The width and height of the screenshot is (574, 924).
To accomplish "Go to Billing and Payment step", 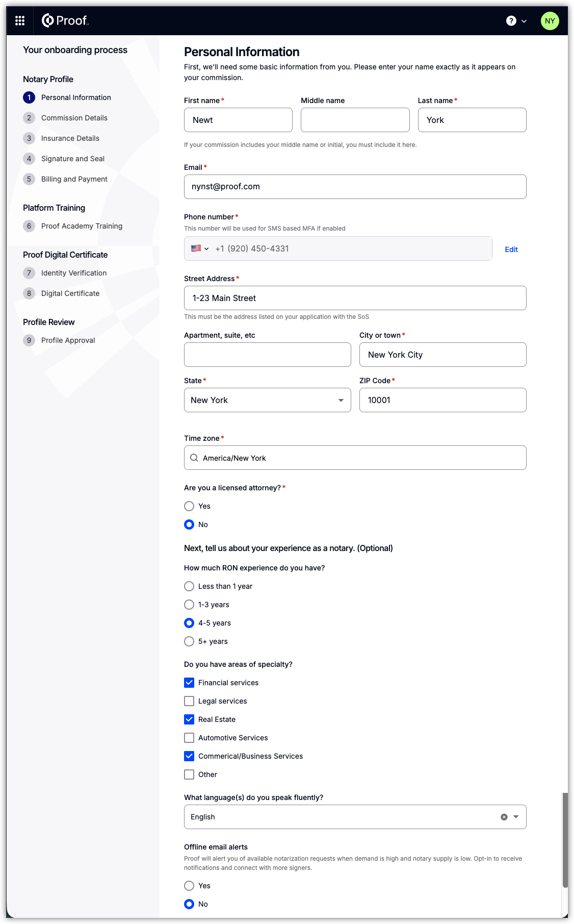I will tap(74, 179).
